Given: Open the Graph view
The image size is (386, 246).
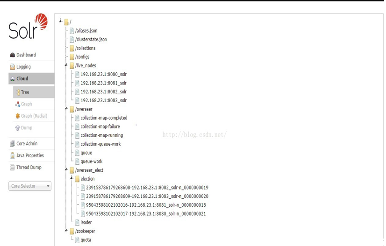Looking at the screenshot, I should tap(26, 104).
